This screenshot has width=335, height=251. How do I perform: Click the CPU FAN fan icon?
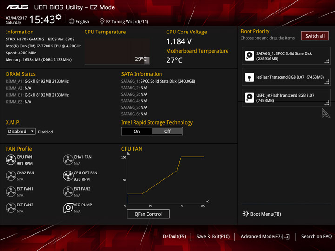coord(11,159)
